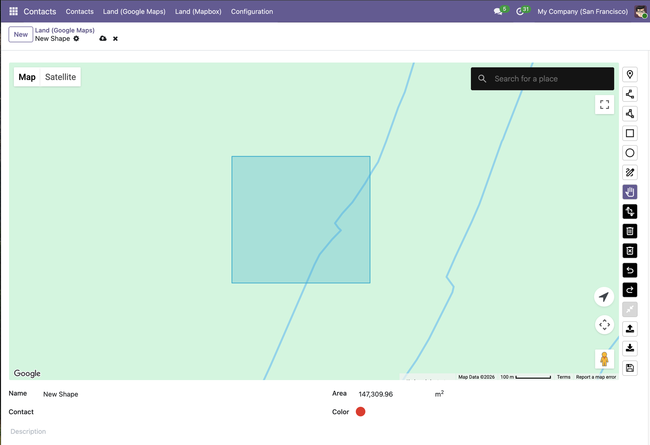The height and width of the screenshot is (445, 650).
Task: Open the red Color picker swatch
Action: pos(361,412)
